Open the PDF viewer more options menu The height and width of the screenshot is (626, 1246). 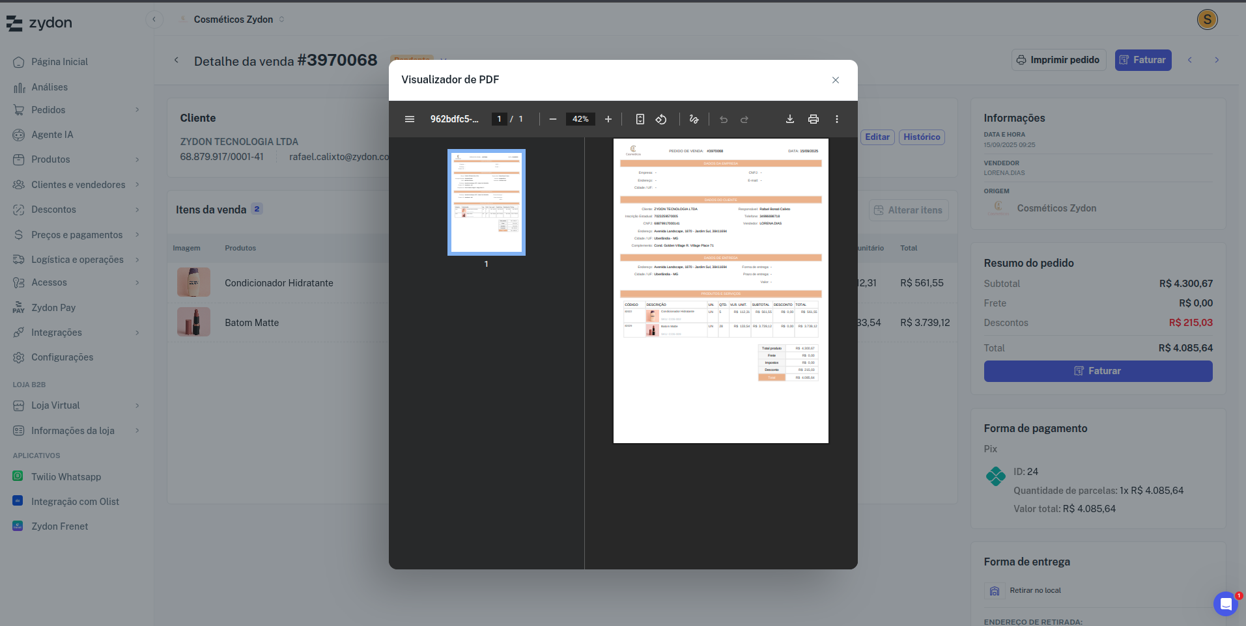(837, 119)
